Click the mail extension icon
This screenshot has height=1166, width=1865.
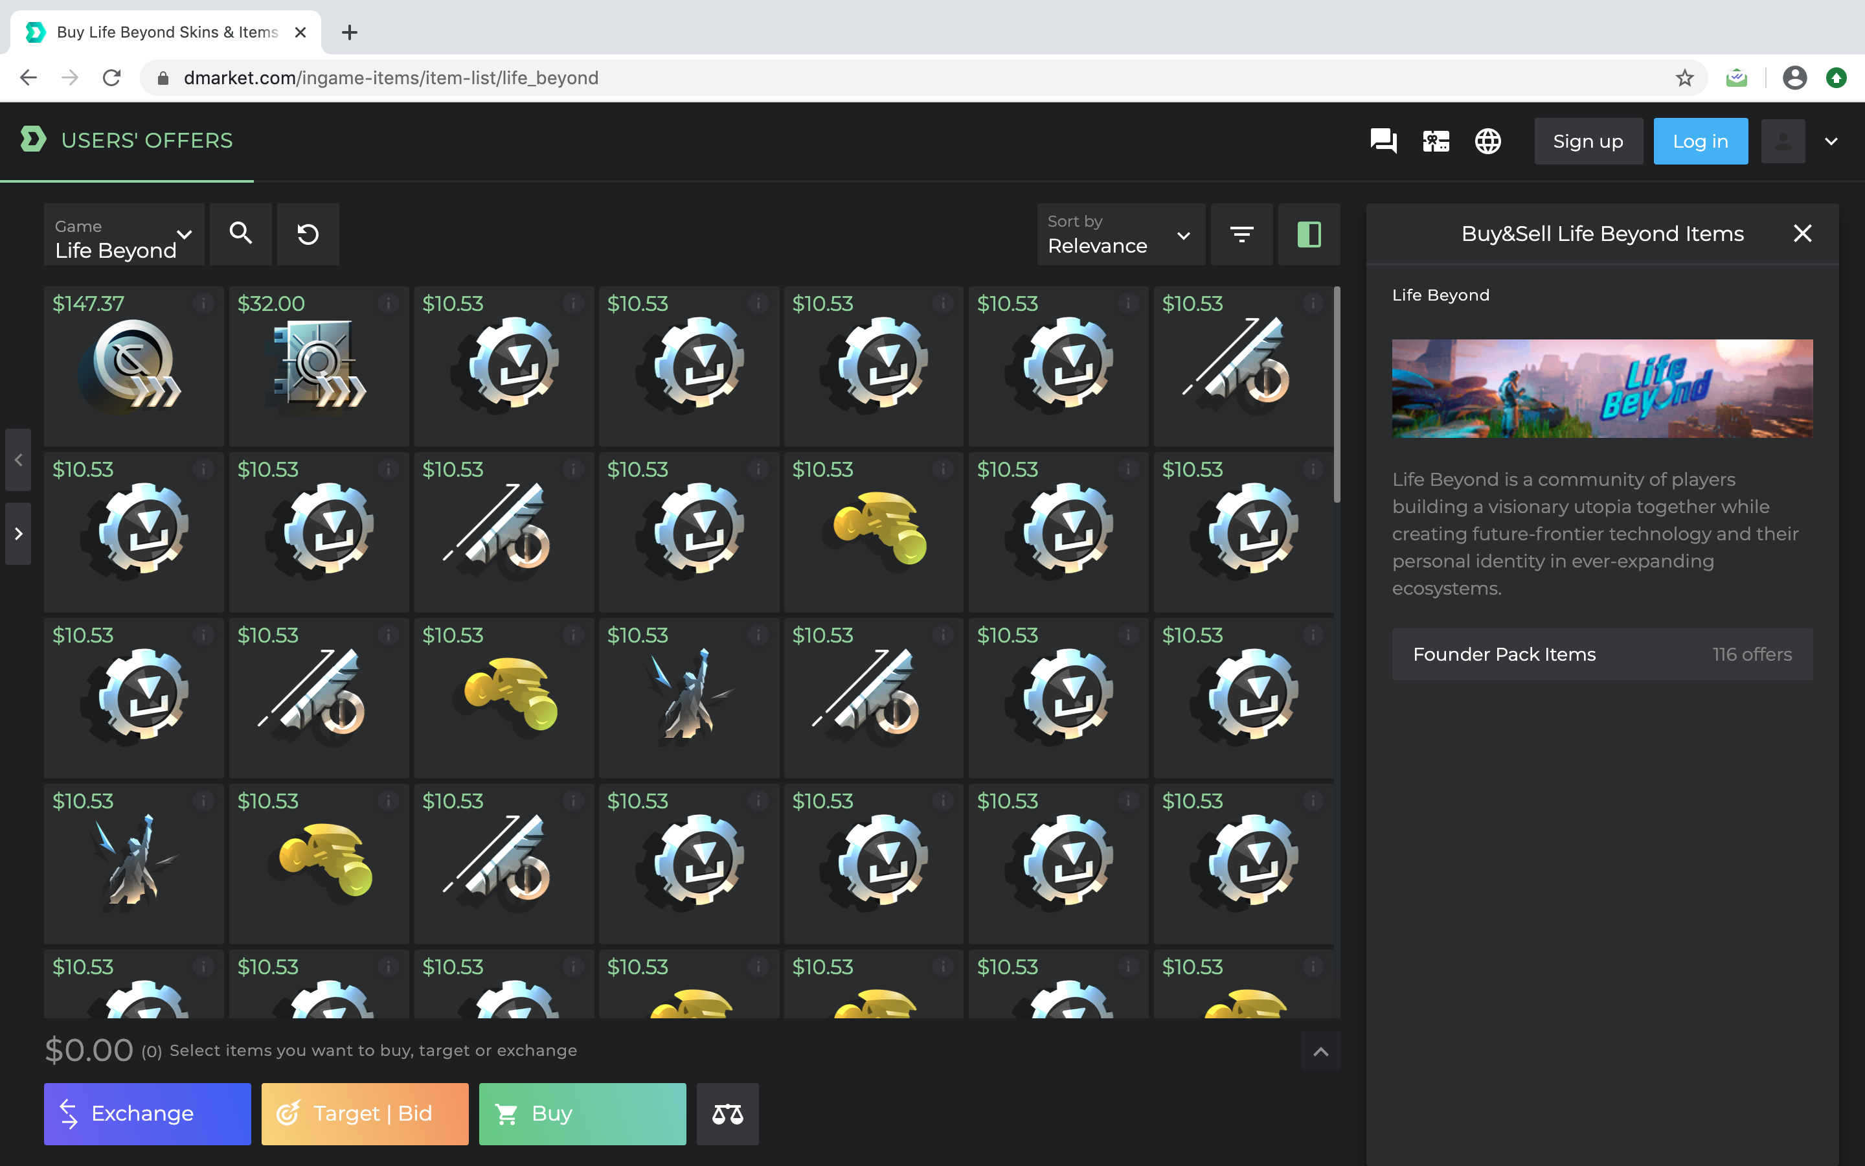pyautogui.click(x=1736, y=78)
